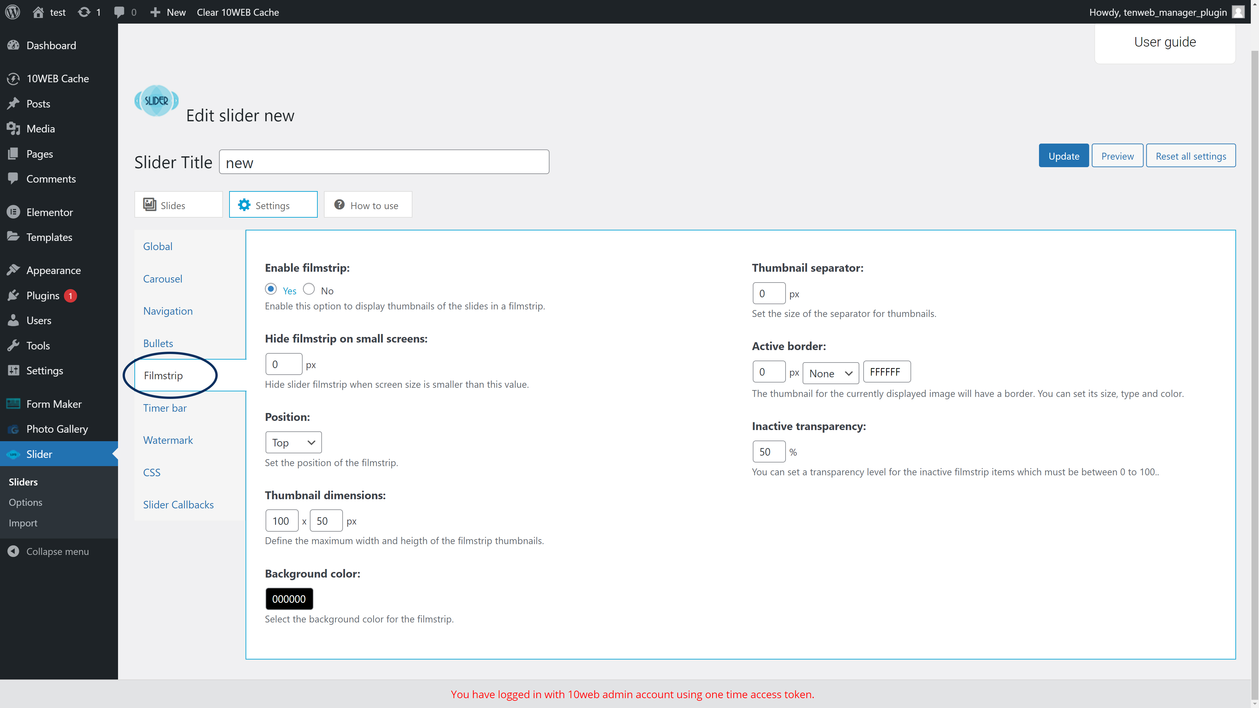The height and width of the screenshot is (708, 1259).
Task: Open the Active border type dropdown
Action: tap(830, 373)
